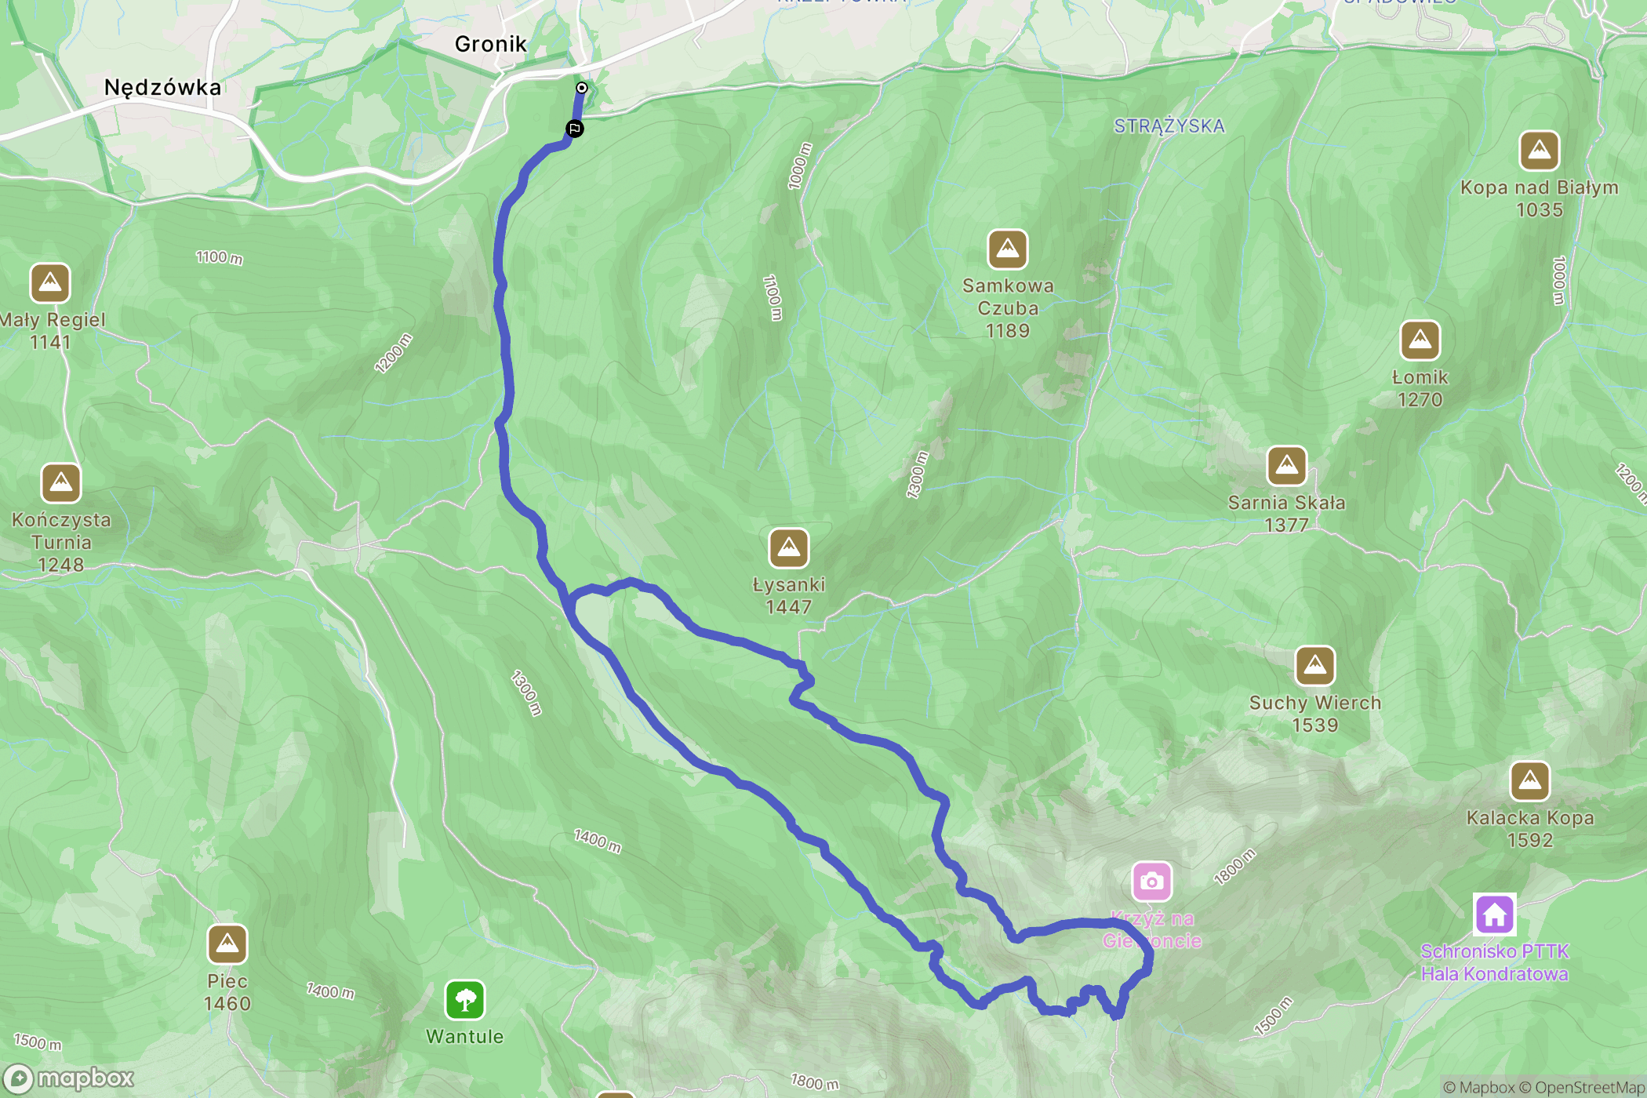Open the © Mapbox attribution link

1479,1088
